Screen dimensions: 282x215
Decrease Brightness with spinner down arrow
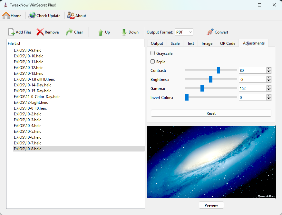pyautogui.click(x=269, y=81)
